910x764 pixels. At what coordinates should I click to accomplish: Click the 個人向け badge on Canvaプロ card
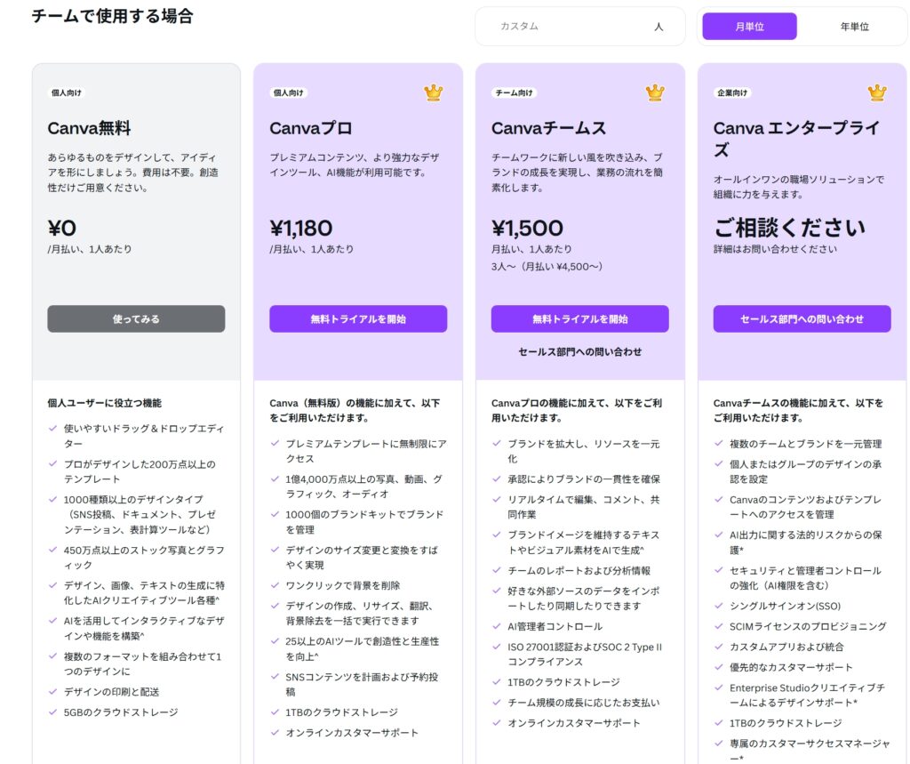289,92
